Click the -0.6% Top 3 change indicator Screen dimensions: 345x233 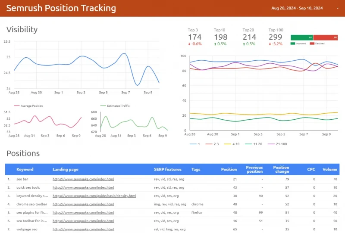pos(195,44)
